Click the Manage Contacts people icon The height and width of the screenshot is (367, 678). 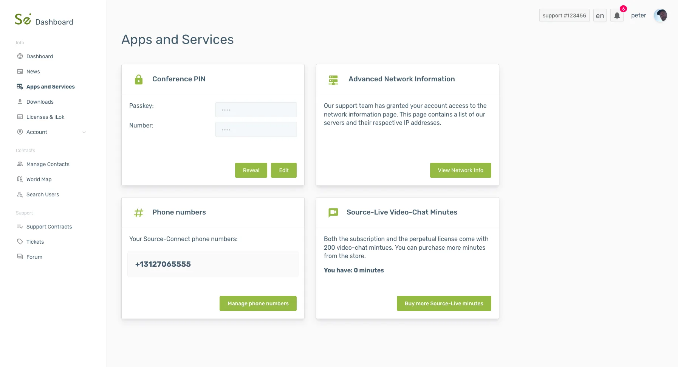pyautogui.click(x=20, y=164)
